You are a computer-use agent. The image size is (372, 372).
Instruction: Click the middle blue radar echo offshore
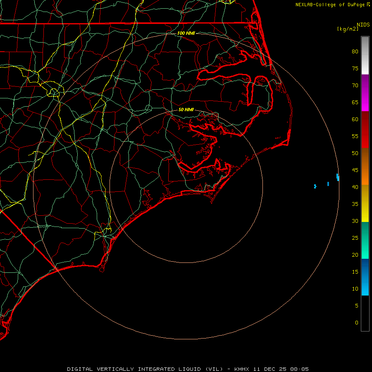coord(328,184)
